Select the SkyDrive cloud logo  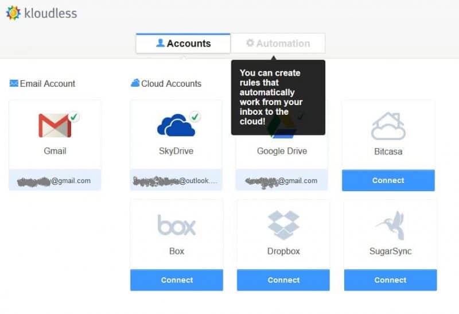[176, 125]
